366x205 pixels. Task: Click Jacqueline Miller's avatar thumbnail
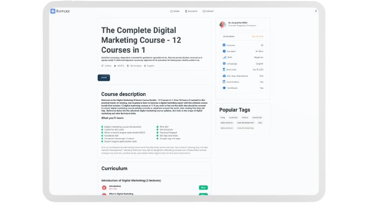tap(223, 24)
